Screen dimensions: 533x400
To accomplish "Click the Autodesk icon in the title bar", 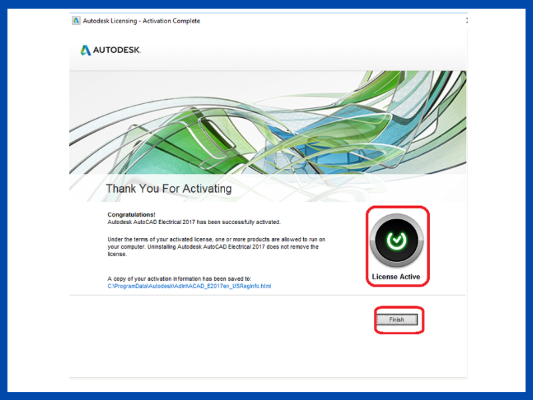I will pyautogui.click(x=76, y=21).
